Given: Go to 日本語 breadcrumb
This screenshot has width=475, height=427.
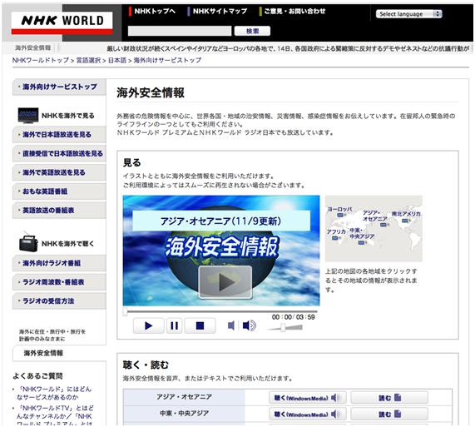Looking at the screenshot, I should point(117,60).
